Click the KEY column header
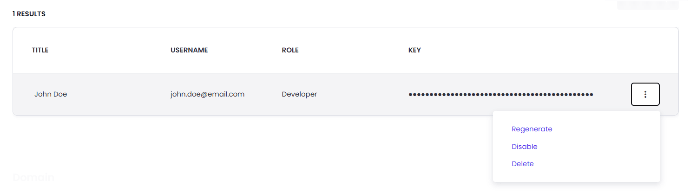This screenshot has height=194, width=690. pos(414,50)
